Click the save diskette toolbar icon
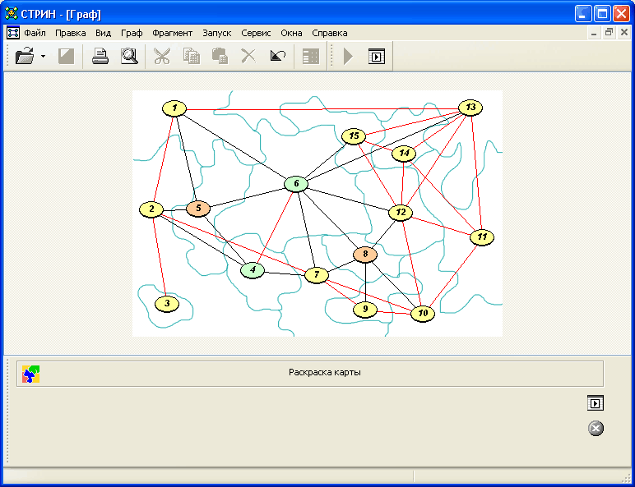The width and height of the screenshot is (635, 487). click(66, 56)
